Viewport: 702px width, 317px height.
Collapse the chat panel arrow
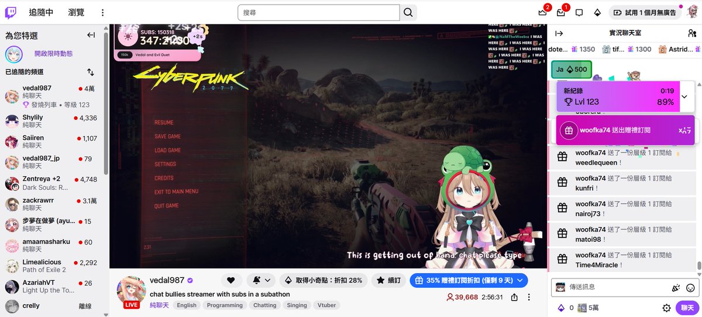(x=559, y=33)
